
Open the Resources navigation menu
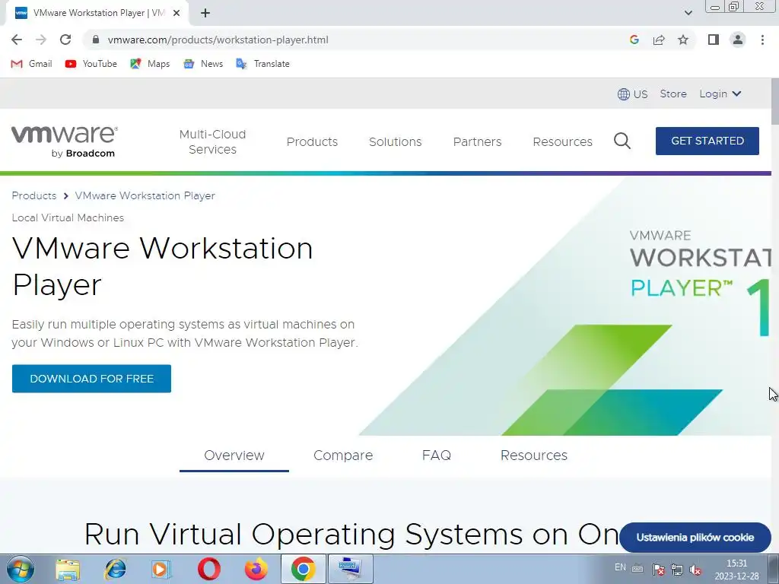562,141
